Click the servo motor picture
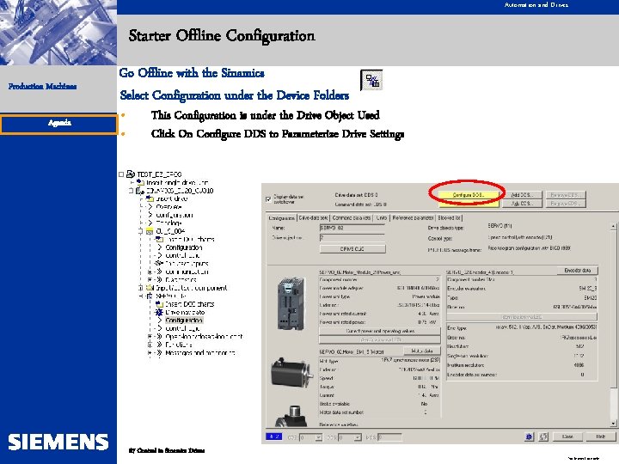The height and width of the screenshot is (464, 619). pos(292,372)
